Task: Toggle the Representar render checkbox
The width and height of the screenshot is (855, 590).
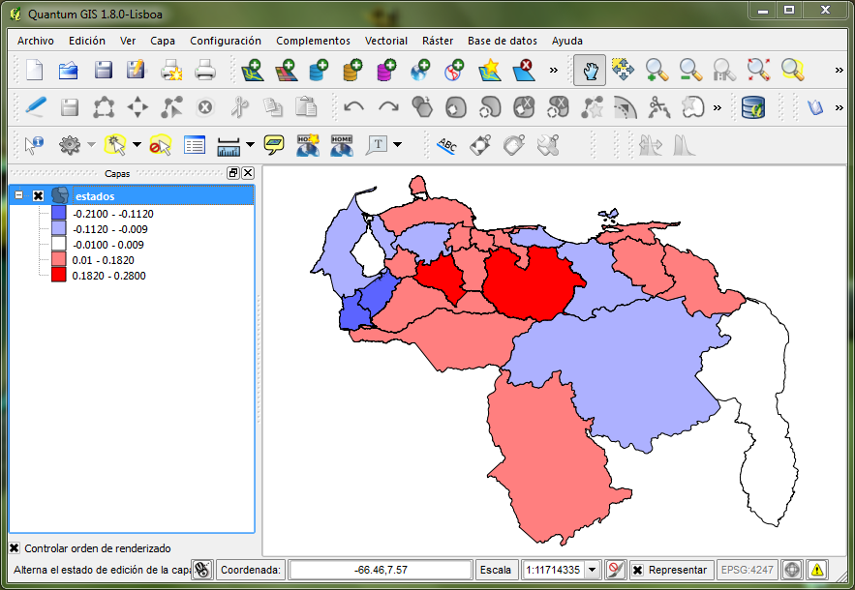Action: tap(637, 571)
